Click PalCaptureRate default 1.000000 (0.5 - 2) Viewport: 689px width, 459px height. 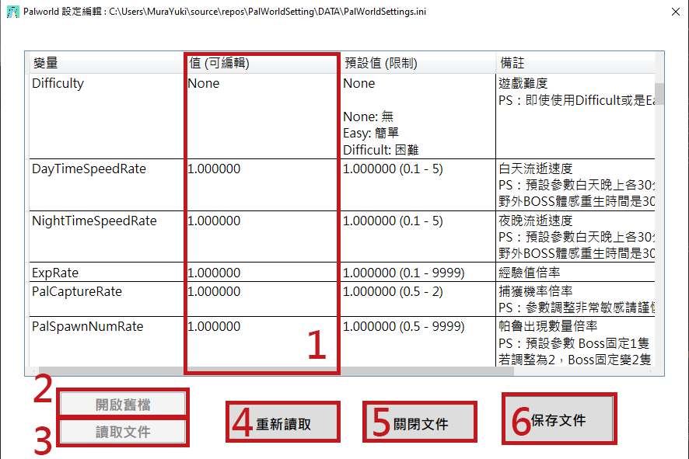[x=393, y=292]
